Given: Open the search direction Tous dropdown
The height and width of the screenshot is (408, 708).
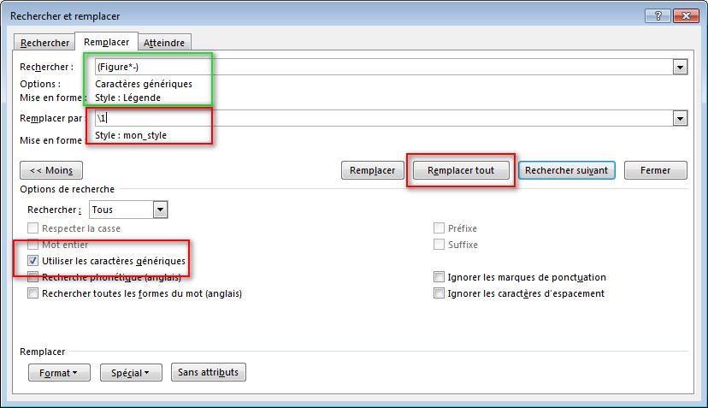Looking at the screenshot, I should (160, 210).
